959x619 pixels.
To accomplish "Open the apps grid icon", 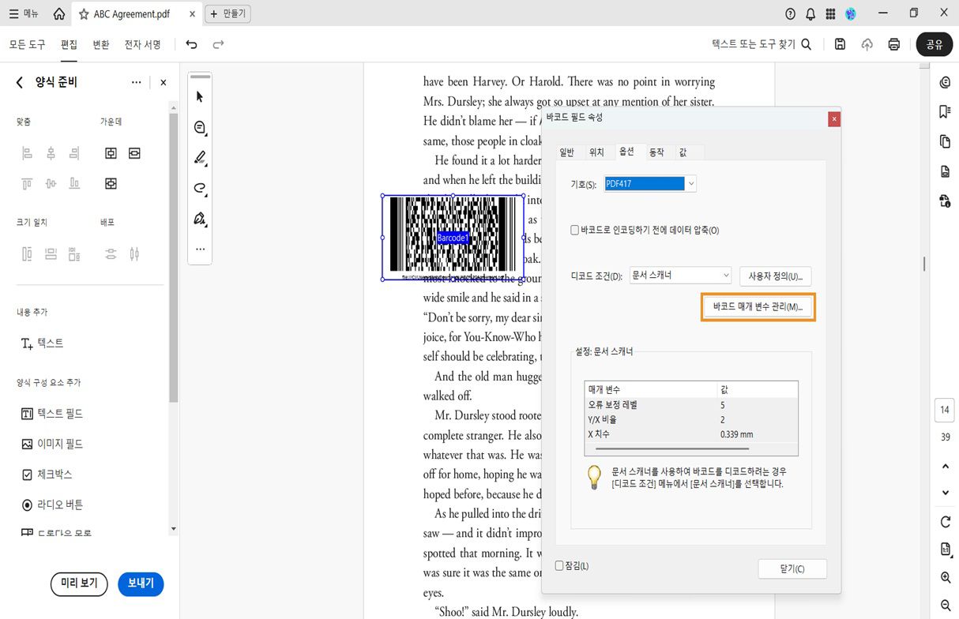I will [830, 13].
